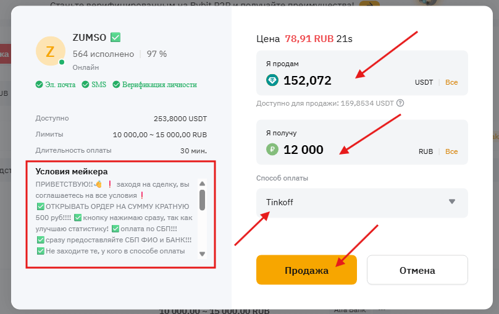
Task: Click the Условия мейкера text area
Action: coord(115,218)
